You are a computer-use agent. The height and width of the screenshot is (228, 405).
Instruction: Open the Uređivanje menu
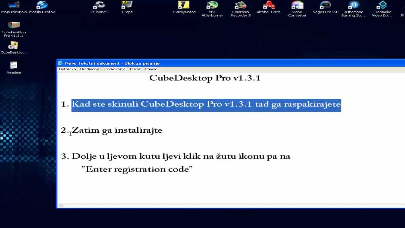(x=90, y=69)
